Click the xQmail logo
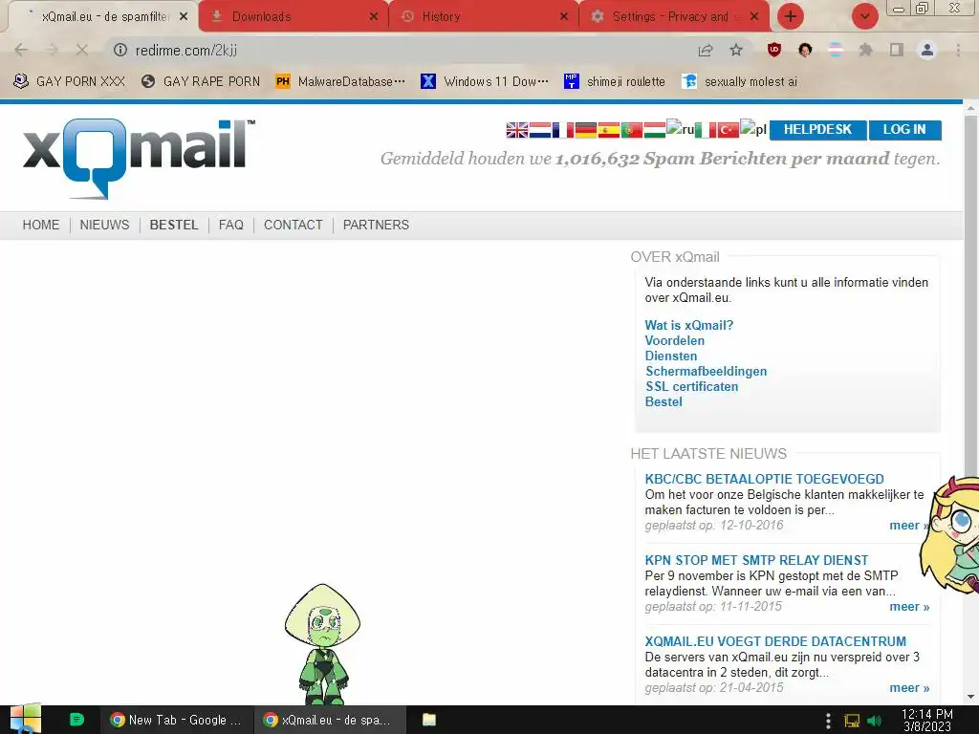The image size is (979, 734). (x=138, y=159)
